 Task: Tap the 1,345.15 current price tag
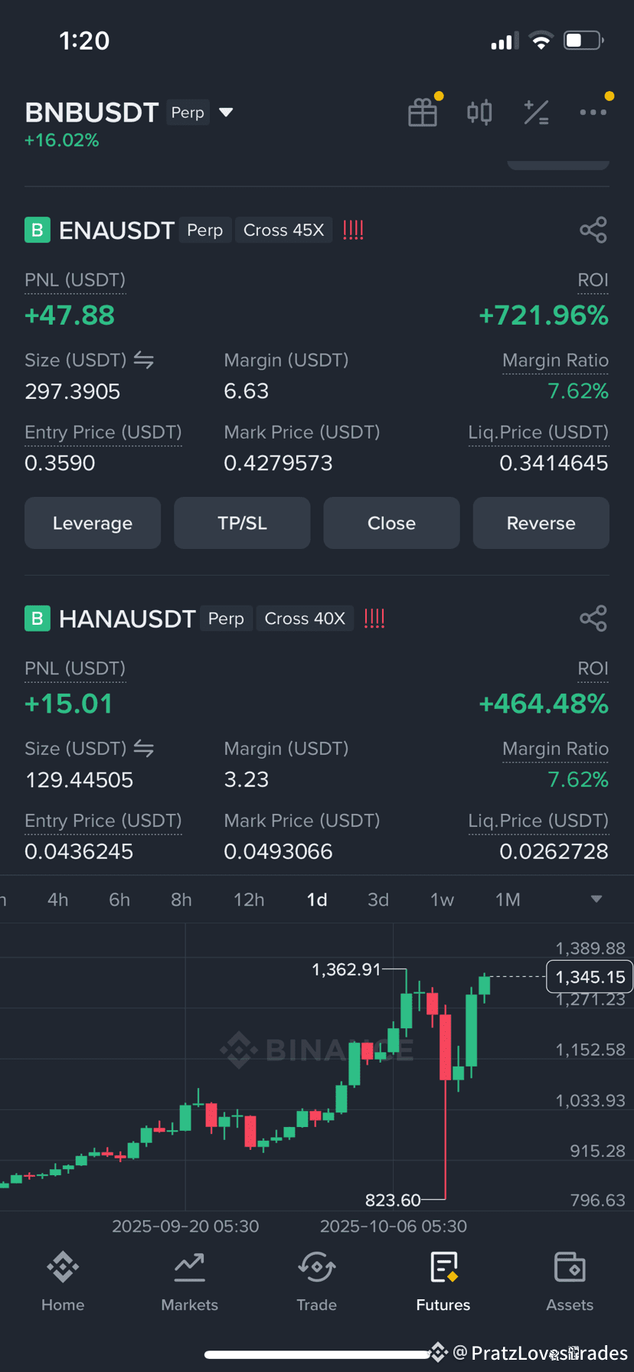[x=590, y=977]
